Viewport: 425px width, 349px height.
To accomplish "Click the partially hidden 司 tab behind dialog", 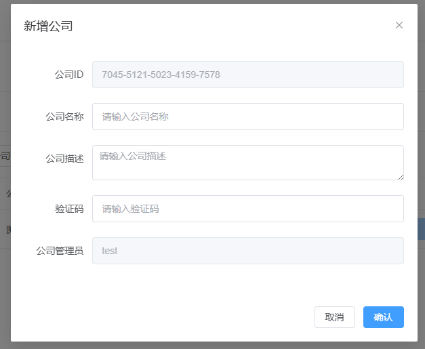I will click(5, 156).
